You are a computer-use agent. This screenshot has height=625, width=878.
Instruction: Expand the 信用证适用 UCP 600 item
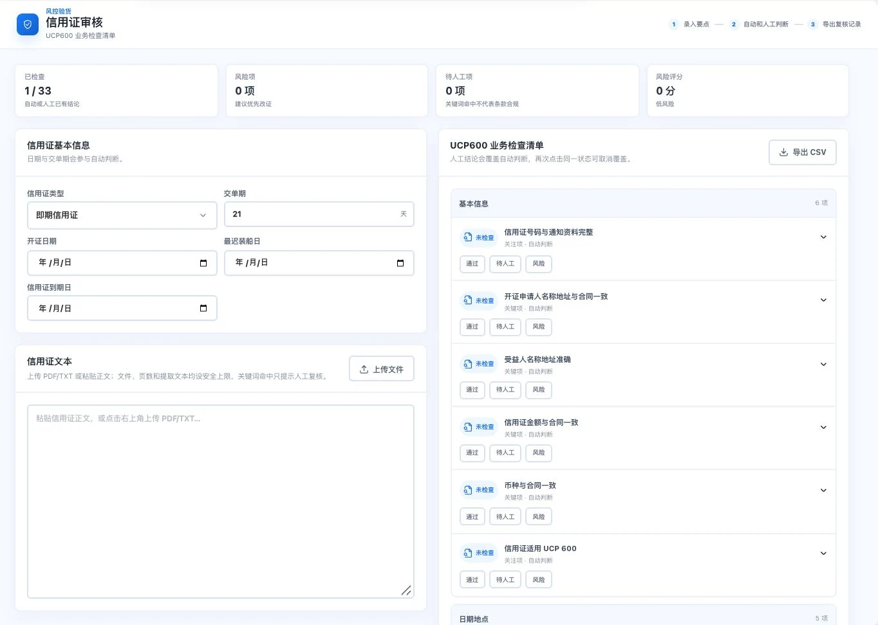click(823, 554)
